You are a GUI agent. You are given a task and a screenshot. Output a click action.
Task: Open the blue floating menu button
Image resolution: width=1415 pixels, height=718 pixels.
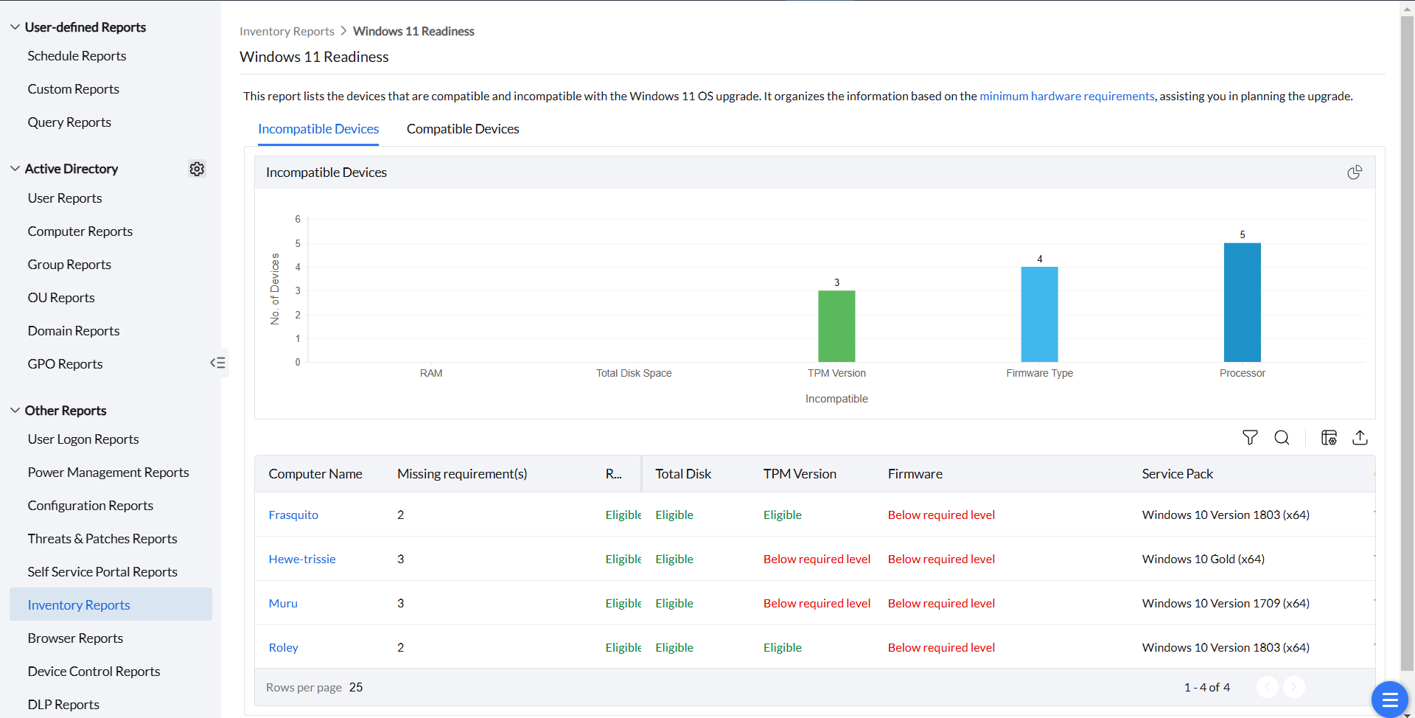tap(1389, 699)
